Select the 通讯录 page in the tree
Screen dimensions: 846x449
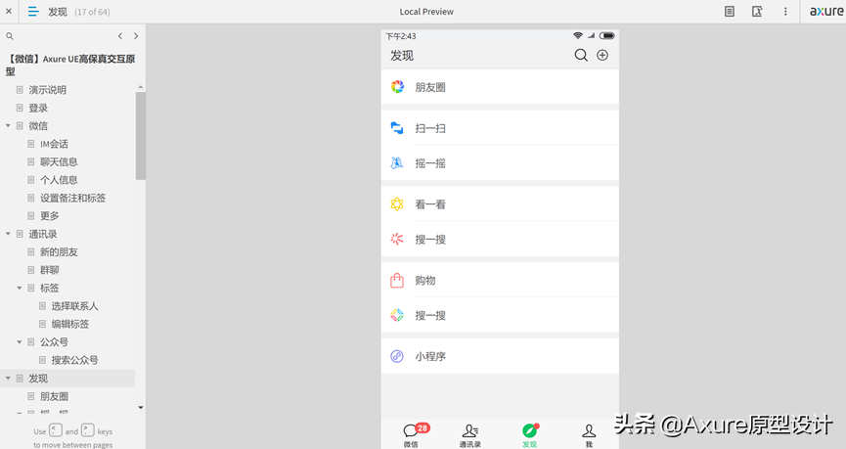[x=43, y=234]
